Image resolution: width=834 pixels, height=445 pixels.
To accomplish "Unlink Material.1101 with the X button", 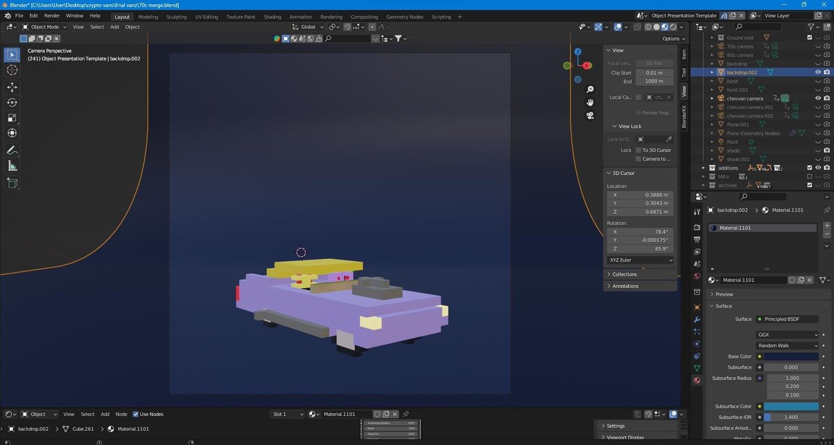I will click(x=810, y=280).
